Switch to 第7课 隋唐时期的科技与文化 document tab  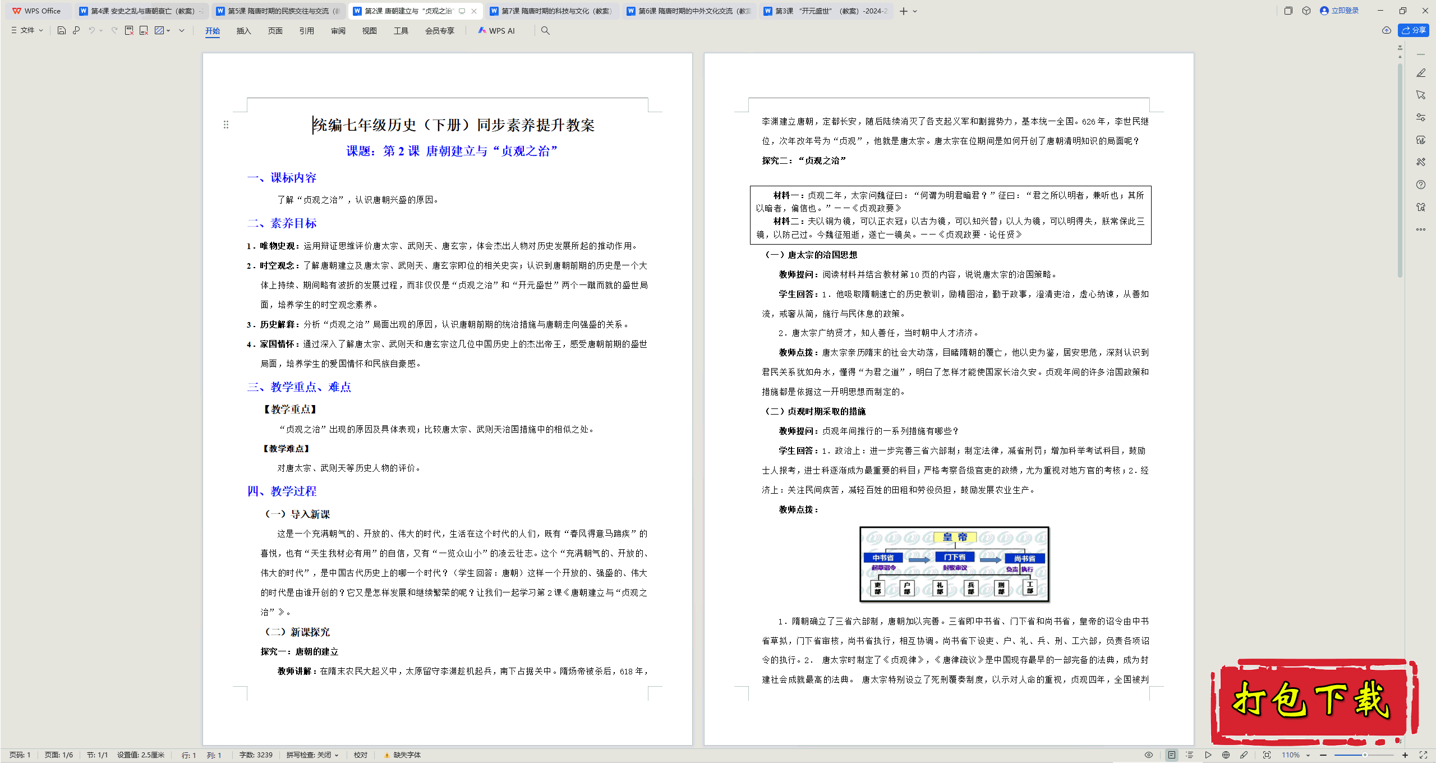click(x=551, y=11)
